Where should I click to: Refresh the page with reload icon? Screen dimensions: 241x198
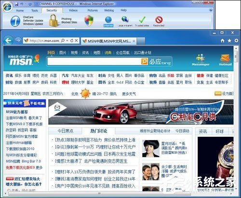point(72,40)
